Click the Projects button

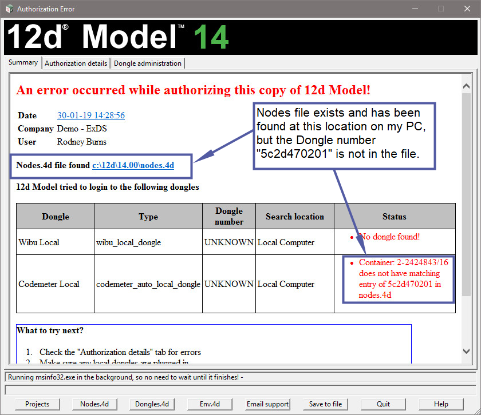click(x=37, y=404)
